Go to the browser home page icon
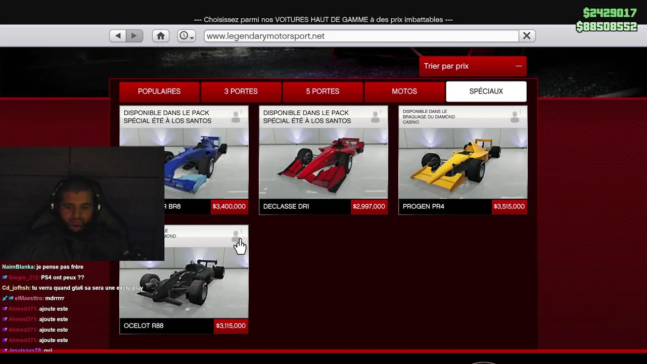 pos(161,36)
